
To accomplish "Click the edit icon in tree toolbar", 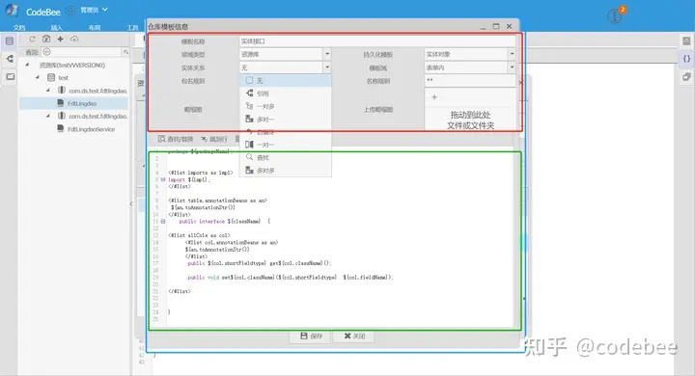I will point(46,39).
